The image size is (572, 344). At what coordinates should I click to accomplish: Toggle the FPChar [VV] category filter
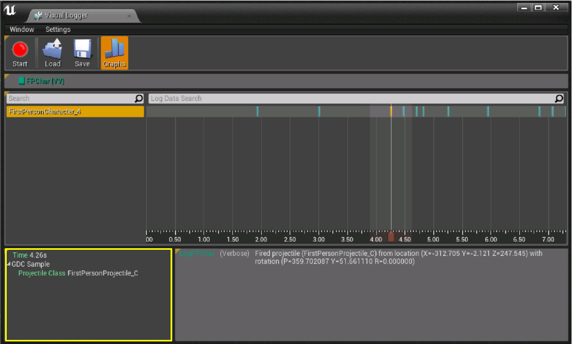(42, 81)
